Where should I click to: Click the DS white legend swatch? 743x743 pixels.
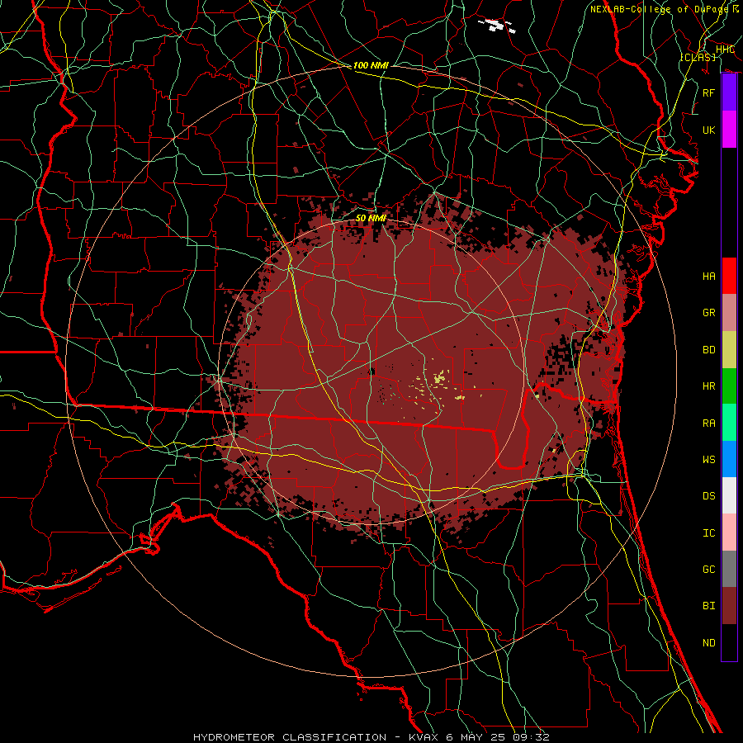click(729, 495)
